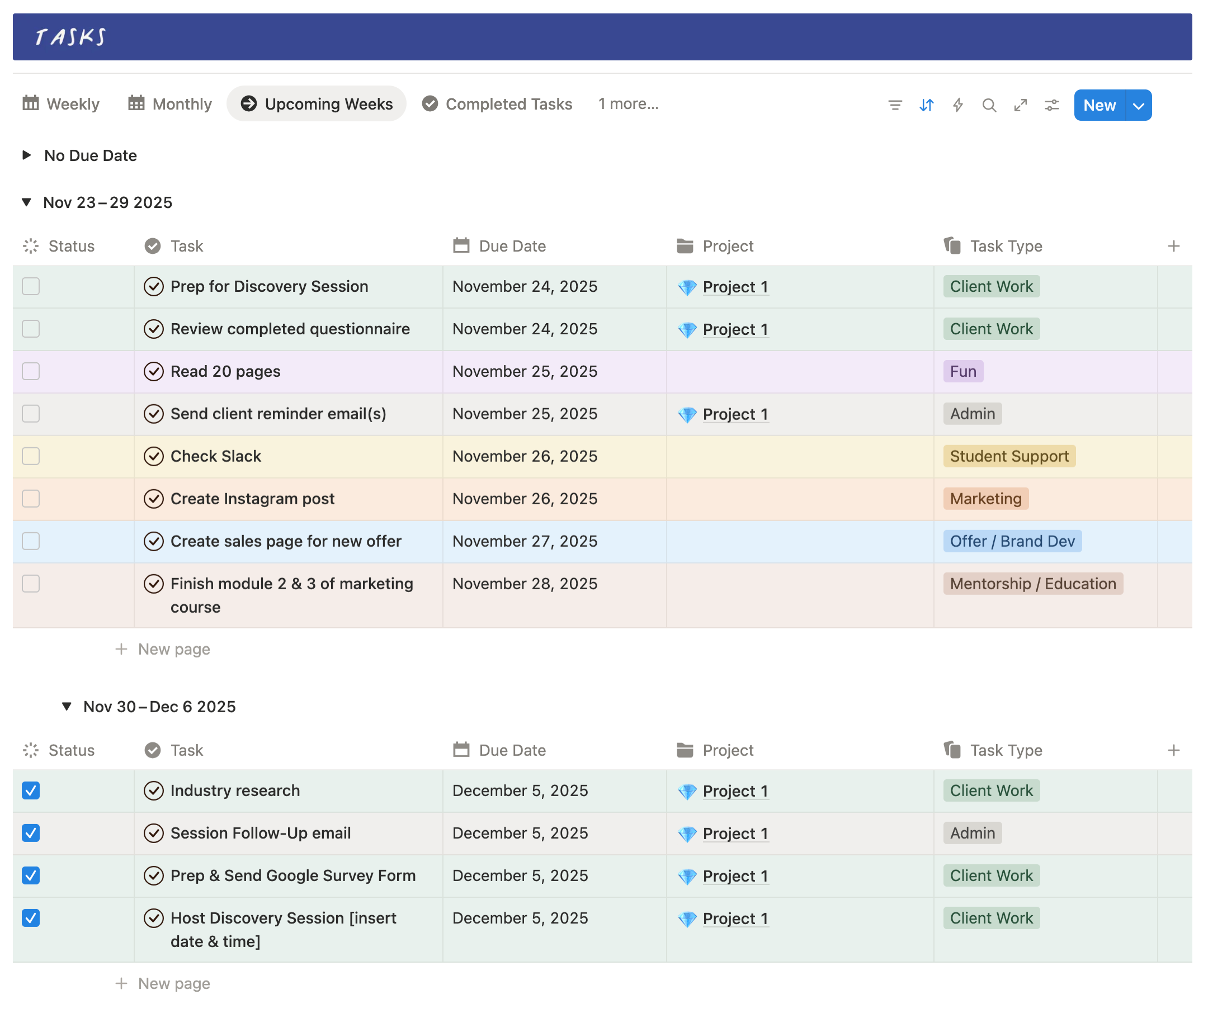Add New page under Nov 23–29 group
1208x1013 pixels.
[163, 650]
